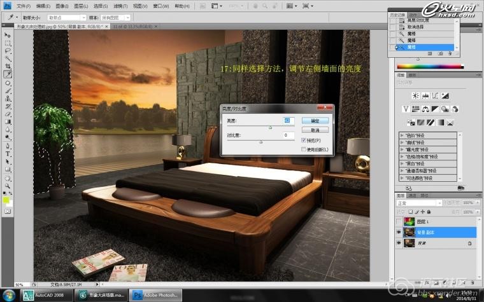Open the layer blend mode dropdown (正常)

(x=419, y=203)
